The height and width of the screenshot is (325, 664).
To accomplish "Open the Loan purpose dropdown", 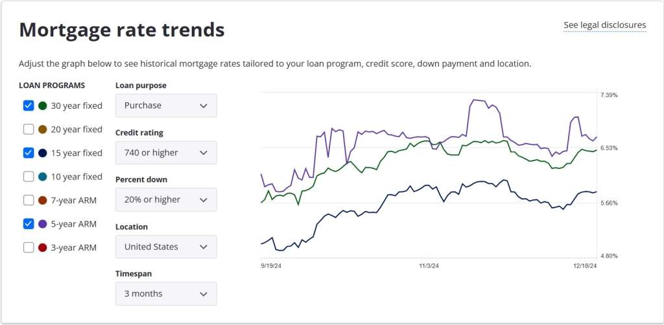I will coord(166,106).
